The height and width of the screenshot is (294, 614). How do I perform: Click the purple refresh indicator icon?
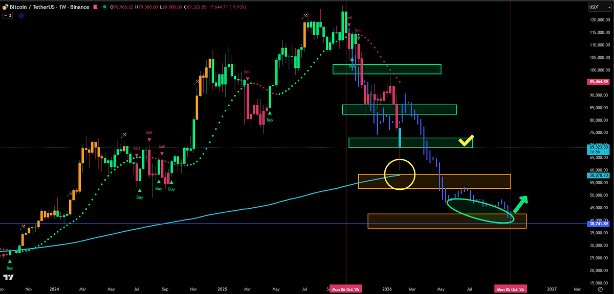click(21, 16)
